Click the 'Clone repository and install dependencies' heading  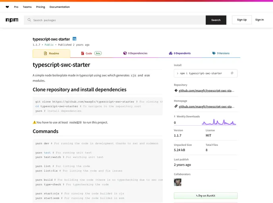(80, 90)
